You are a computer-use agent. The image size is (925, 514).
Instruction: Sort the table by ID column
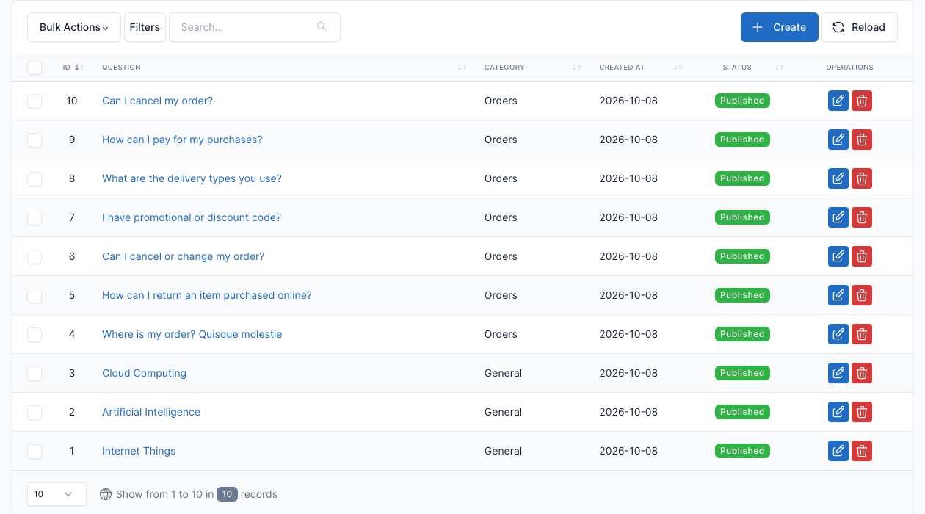[73, 68]
